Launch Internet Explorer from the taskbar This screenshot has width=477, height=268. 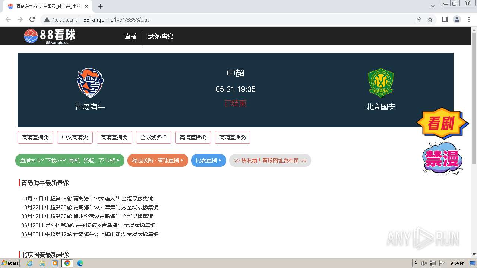coord(30,263)
